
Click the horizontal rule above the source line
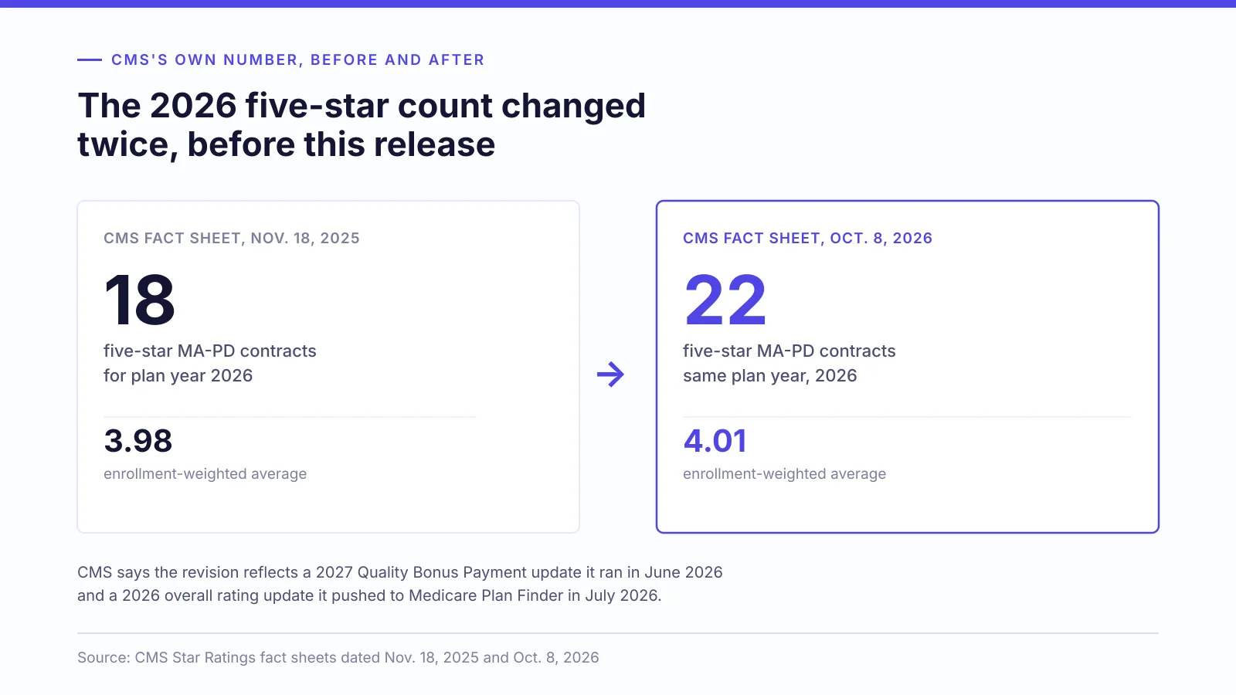[x=618, y=633]
